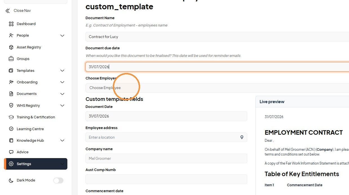Click the Company name field

(166, 158)
